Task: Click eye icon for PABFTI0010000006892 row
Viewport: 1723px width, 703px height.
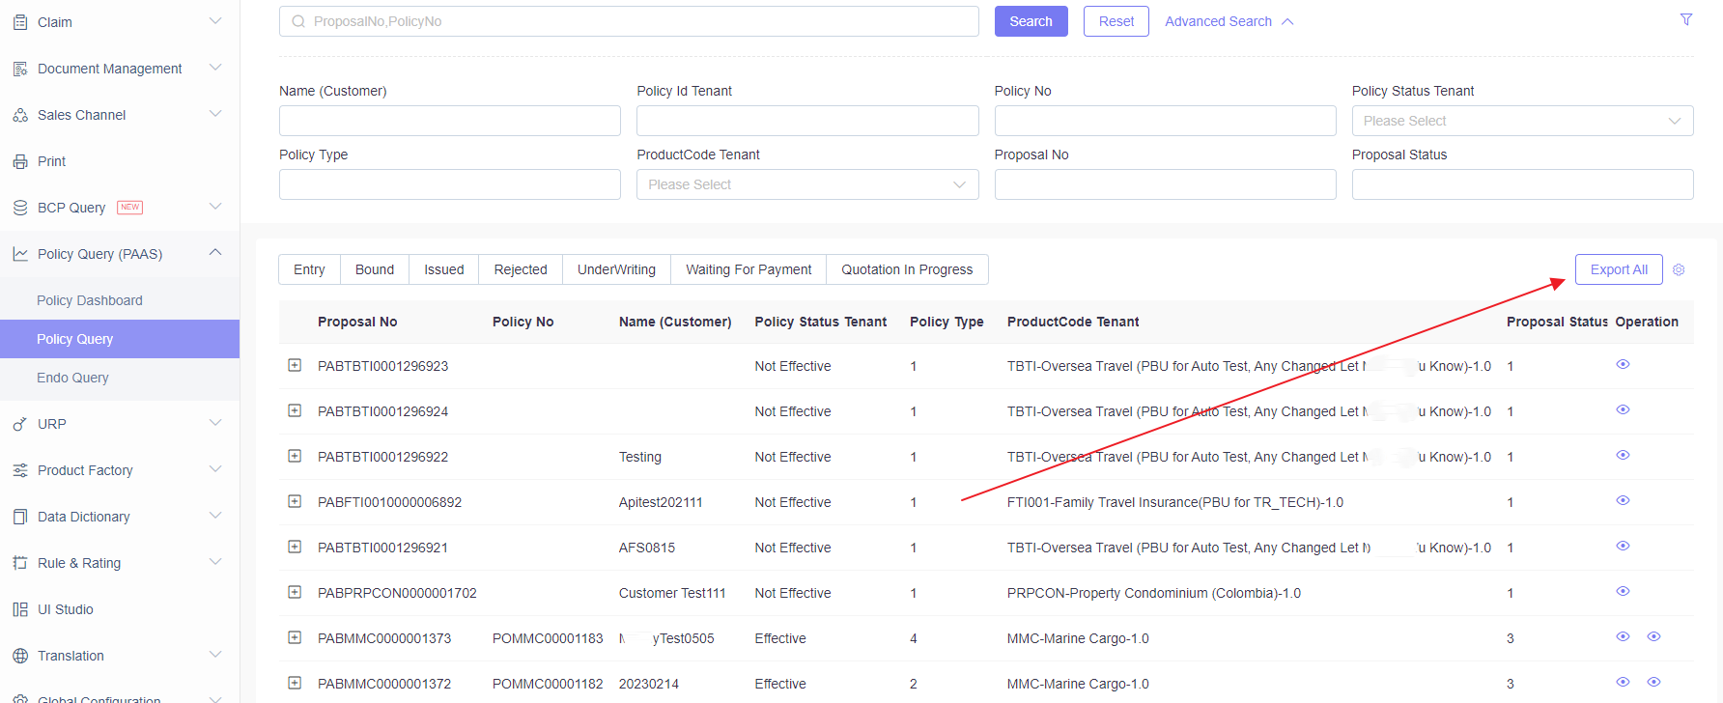Action: (x=1623, y=500)
